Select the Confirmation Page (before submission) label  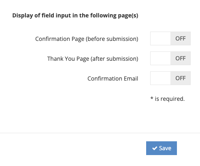pyautogui.click(x=87, y=39)
